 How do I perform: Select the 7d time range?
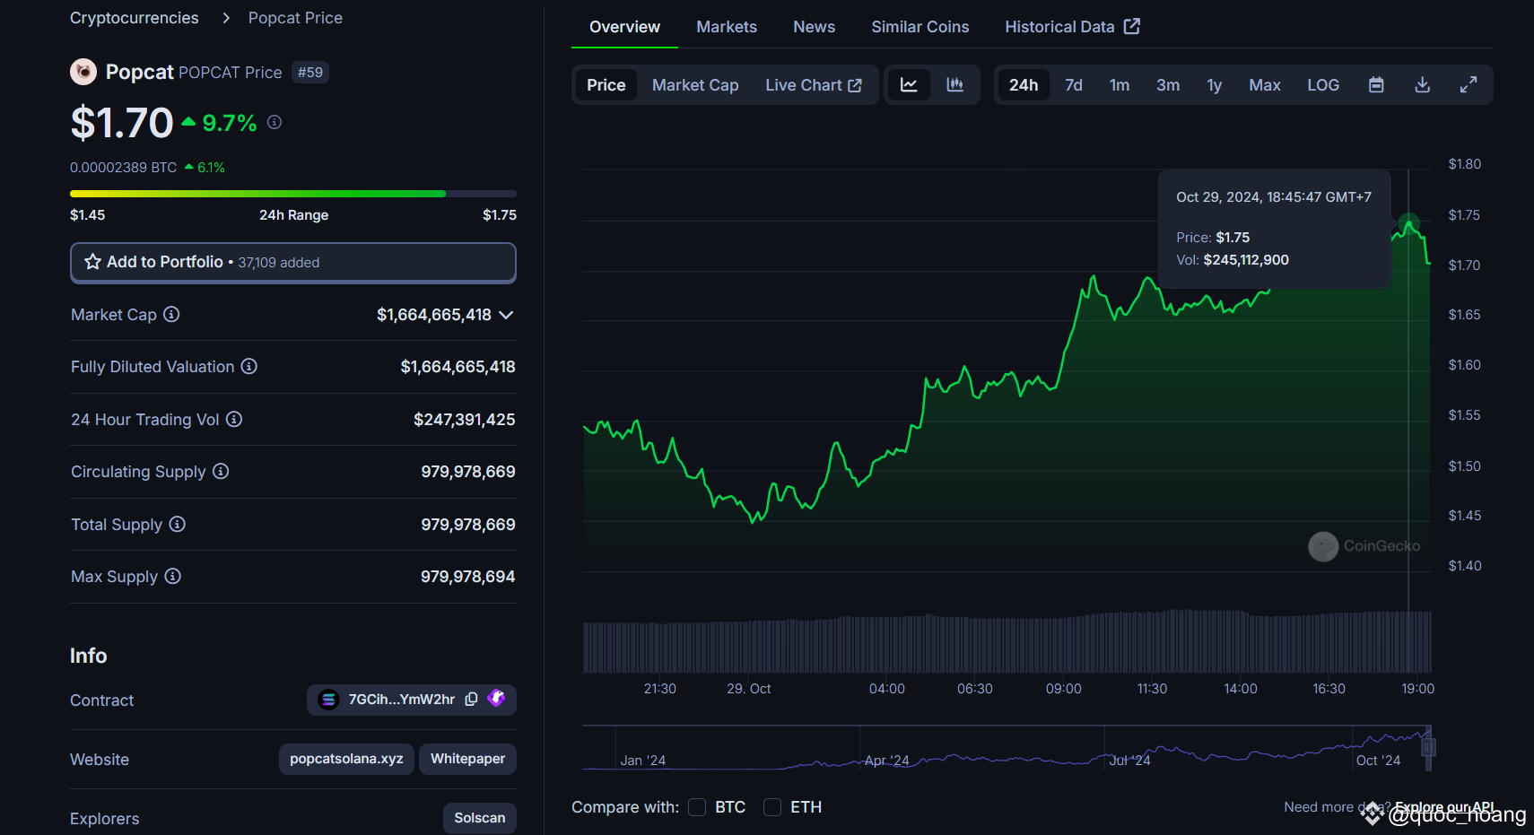[1073, 85]
